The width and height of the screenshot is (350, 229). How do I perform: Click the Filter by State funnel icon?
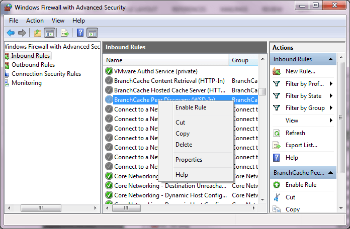click(277, 96)
